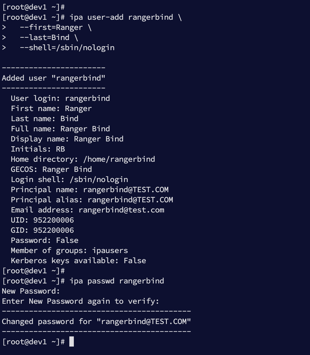Click the '--shell=/sbin/nologin' option line
310x355 pixels.
pyautogui.click(x=67, y=48)
